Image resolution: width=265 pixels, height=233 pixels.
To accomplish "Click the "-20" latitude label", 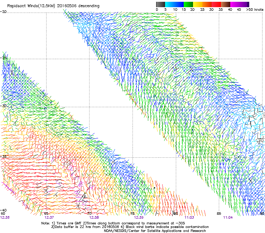I will point(3,12).
